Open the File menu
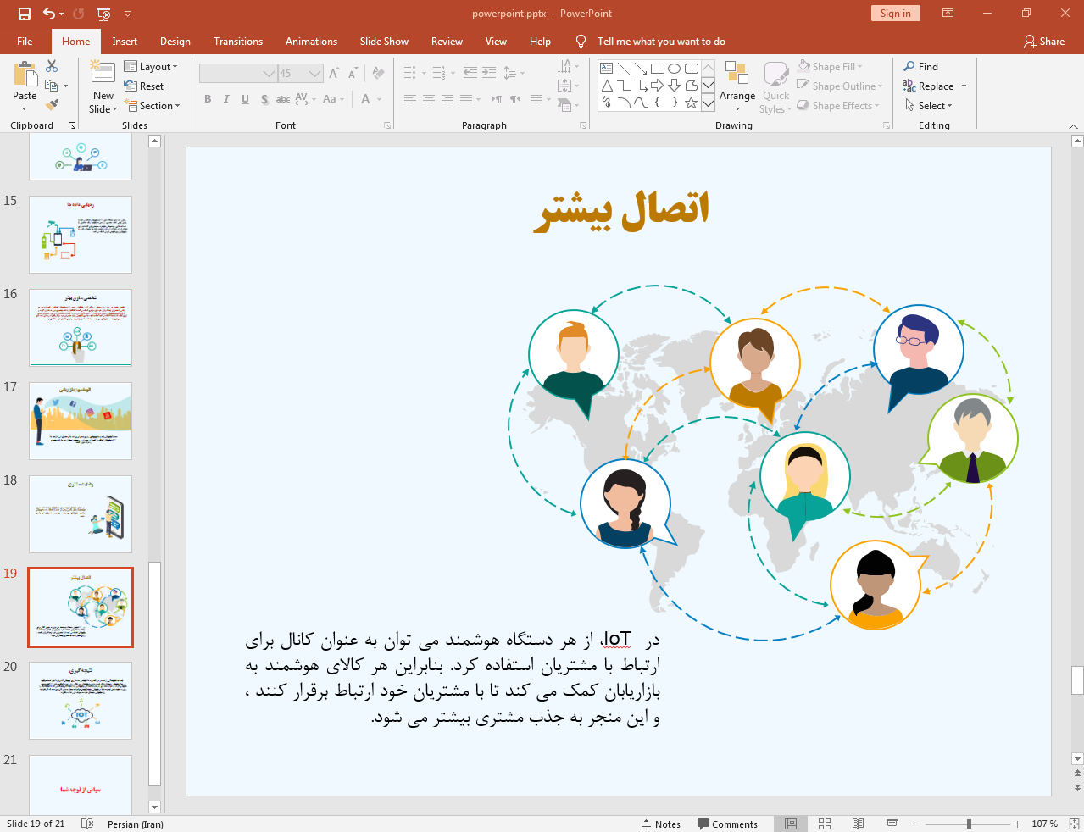Viewport: 1084px width, 832px height. 25,41
